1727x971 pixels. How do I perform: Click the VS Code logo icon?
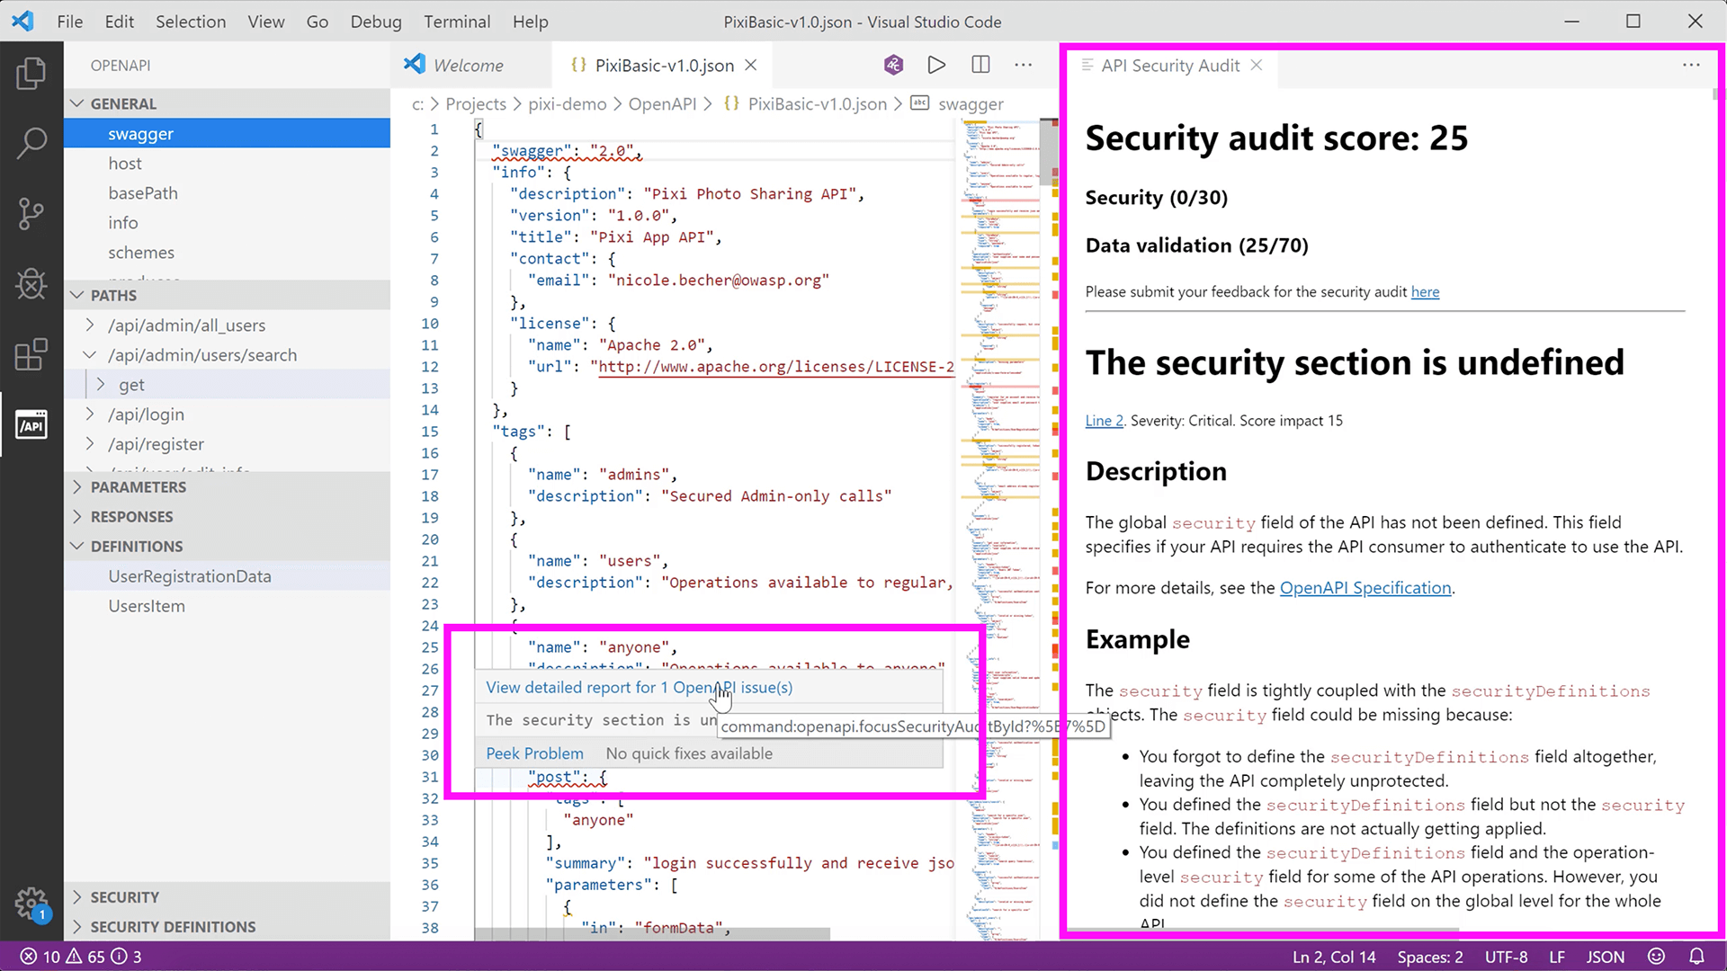(23, 21)
